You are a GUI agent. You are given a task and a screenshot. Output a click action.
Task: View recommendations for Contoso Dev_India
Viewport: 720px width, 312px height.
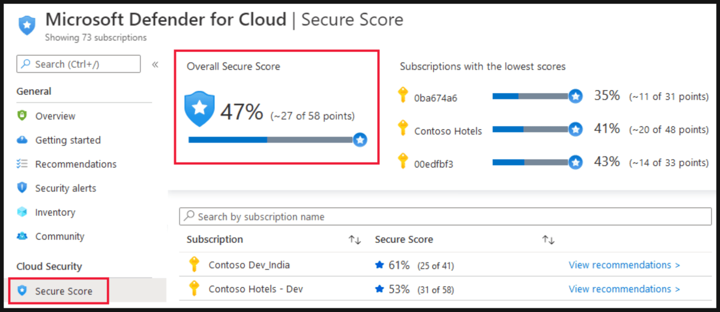(624, 265)
